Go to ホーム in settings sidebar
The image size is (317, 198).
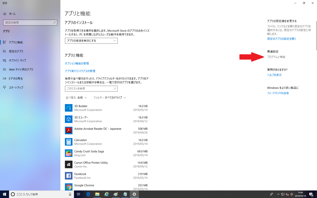pos(12,13)
